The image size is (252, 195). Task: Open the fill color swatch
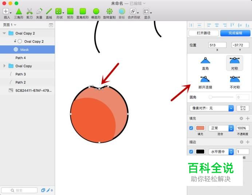click(x=200, y=128)
